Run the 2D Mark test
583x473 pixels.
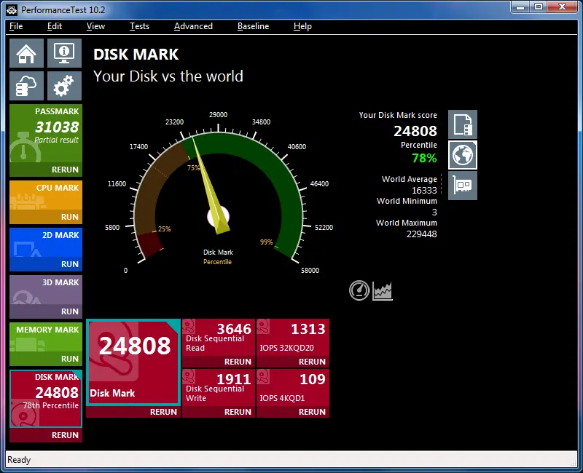pyautogui.click(x=70, y=264)
